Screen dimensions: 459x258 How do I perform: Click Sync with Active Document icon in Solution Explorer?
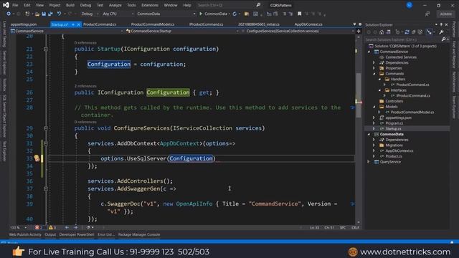tap(407, 32)
